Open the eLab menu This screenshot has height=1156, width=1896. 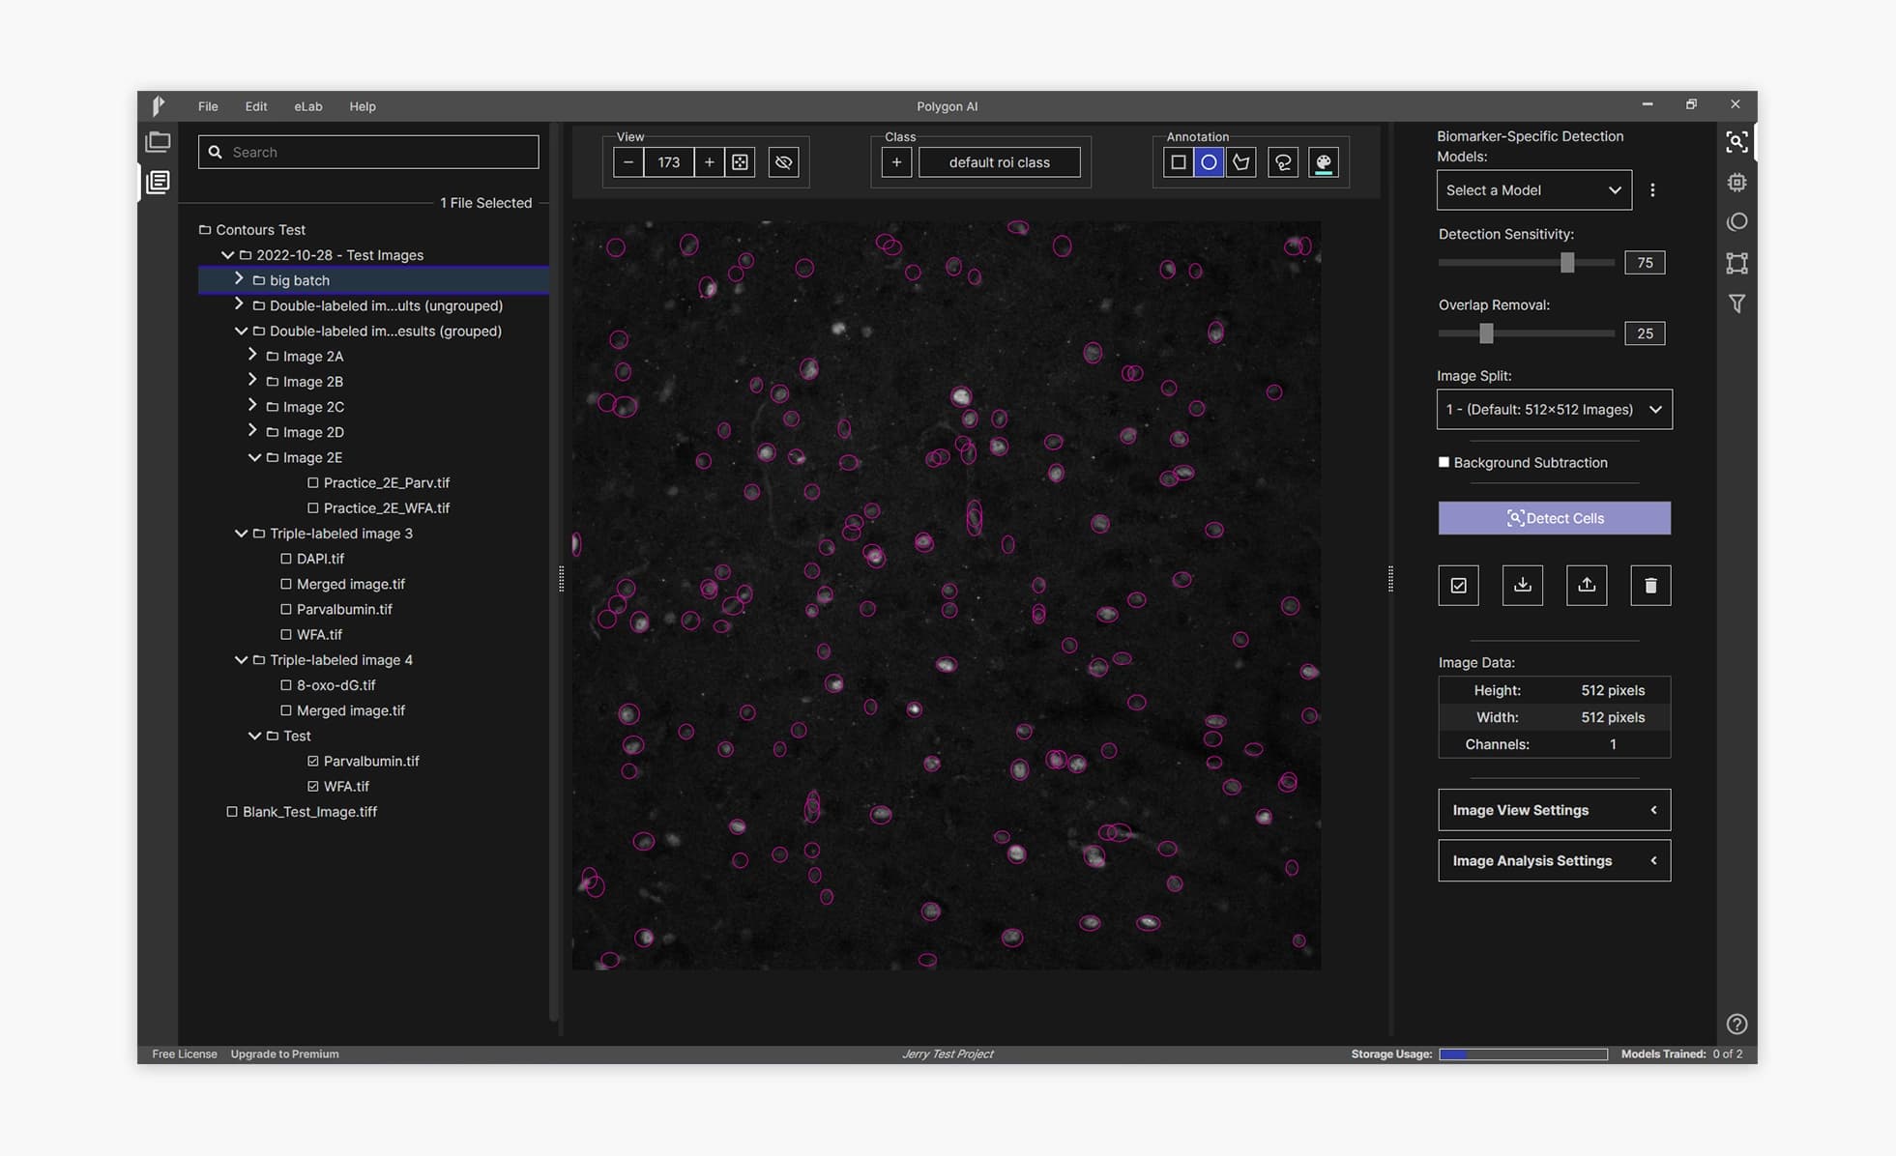308,106
